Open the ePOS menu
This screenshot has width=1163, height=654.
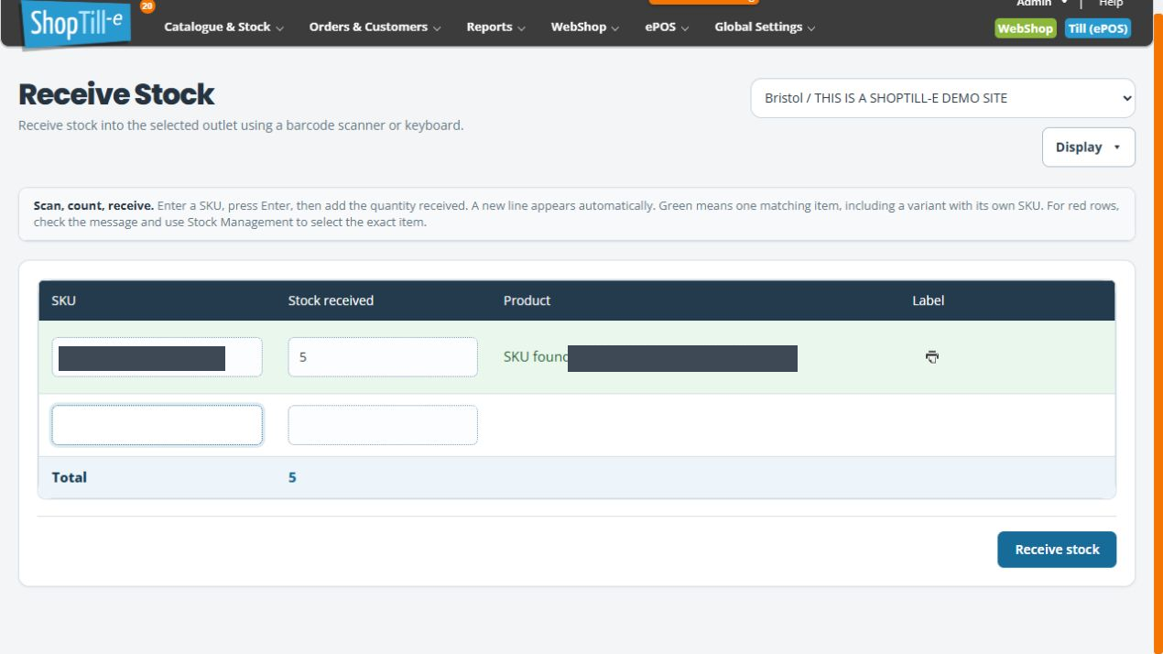pos(667,27)
